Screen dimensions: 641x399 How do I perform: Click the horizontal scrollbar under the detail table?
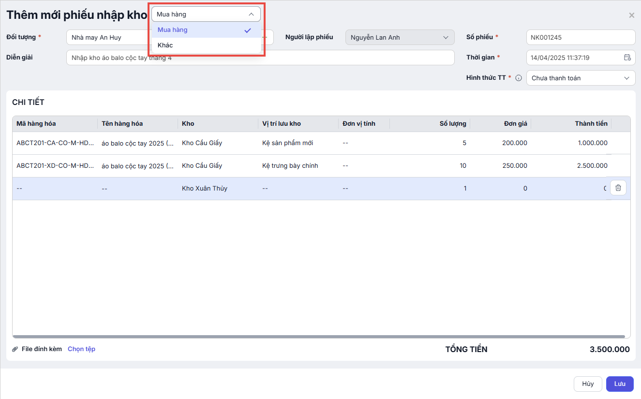click(319, 337)
